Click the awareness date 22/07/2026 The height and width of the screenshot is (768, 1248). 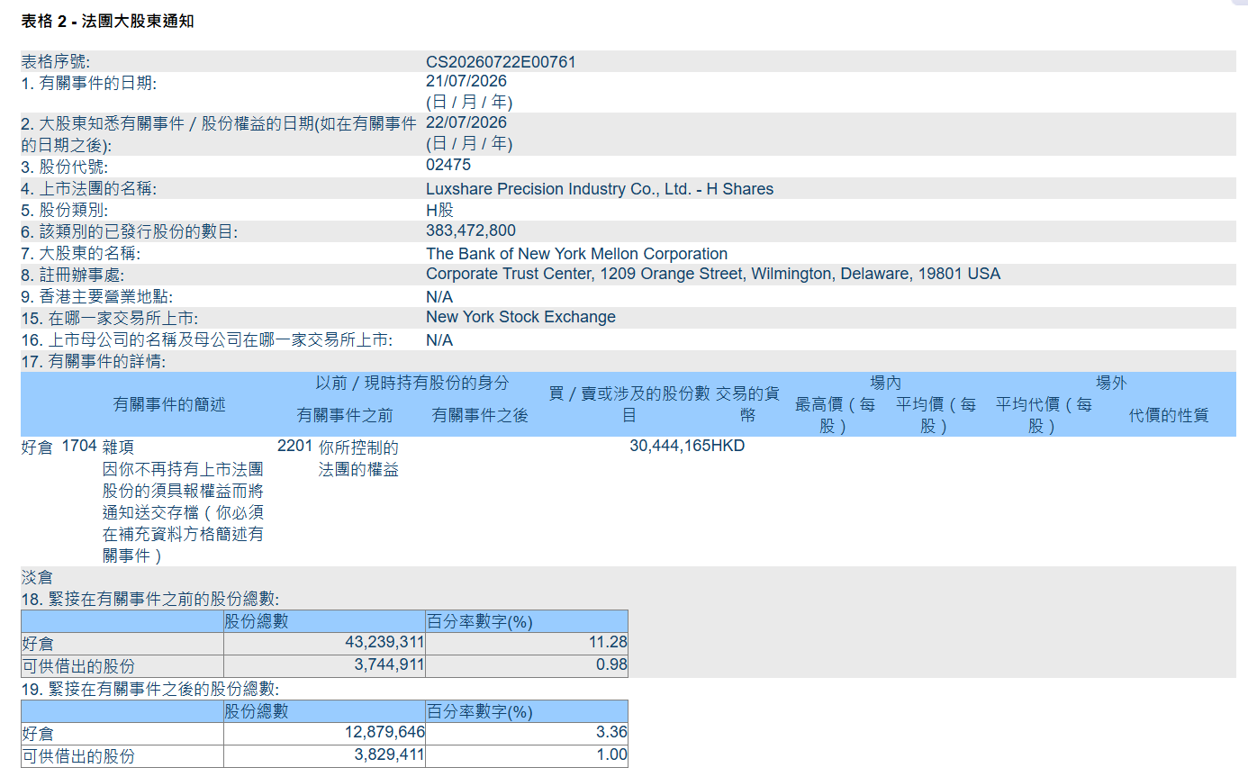click(466, 122)
